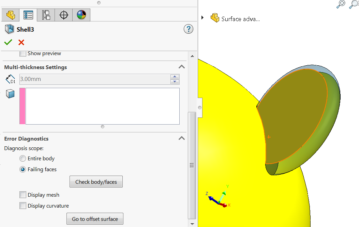Collapse the Multi-thickness Settings section

click(182, 67)
